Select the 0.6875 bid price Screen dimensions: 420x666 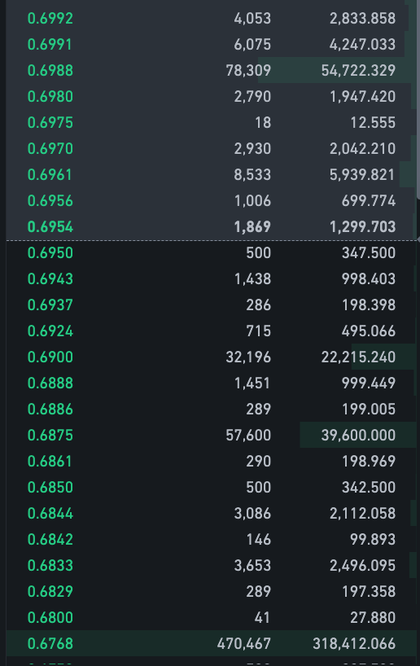coord(50,436)
